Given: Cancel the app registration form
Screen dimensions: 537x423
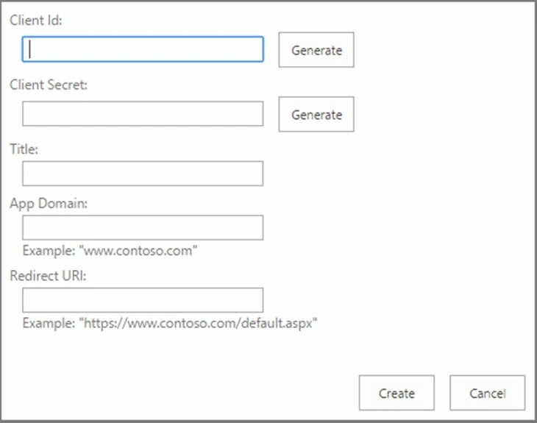Looking at the screenshot, I should coord(487,393).
